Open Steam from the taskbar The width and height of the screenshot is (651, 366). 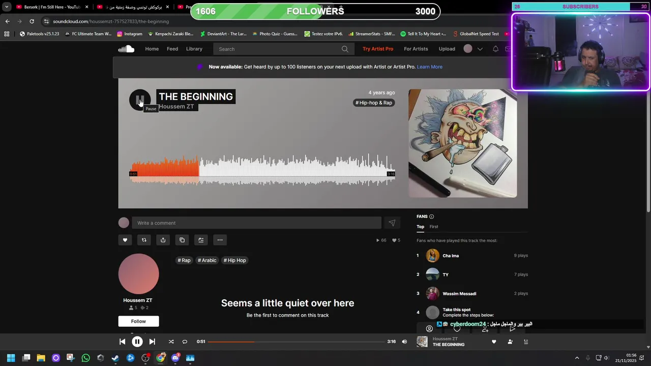click(115, 358)
